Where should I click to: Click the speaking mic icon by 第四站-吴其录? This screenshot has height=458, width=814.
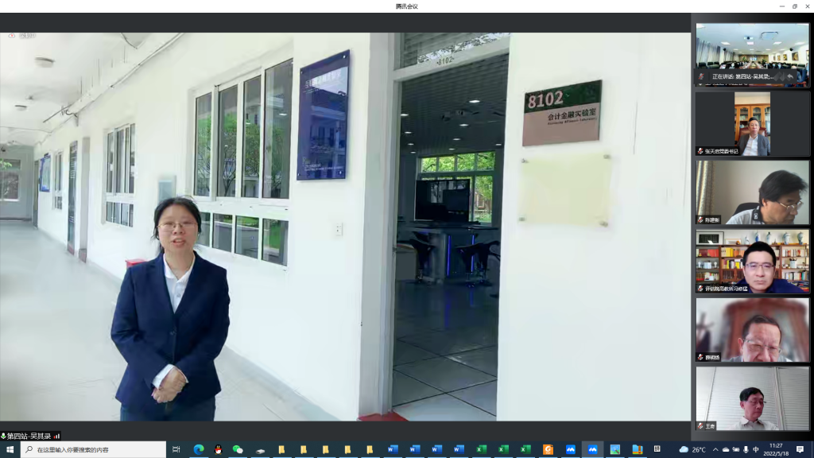(x=4, y=436)
